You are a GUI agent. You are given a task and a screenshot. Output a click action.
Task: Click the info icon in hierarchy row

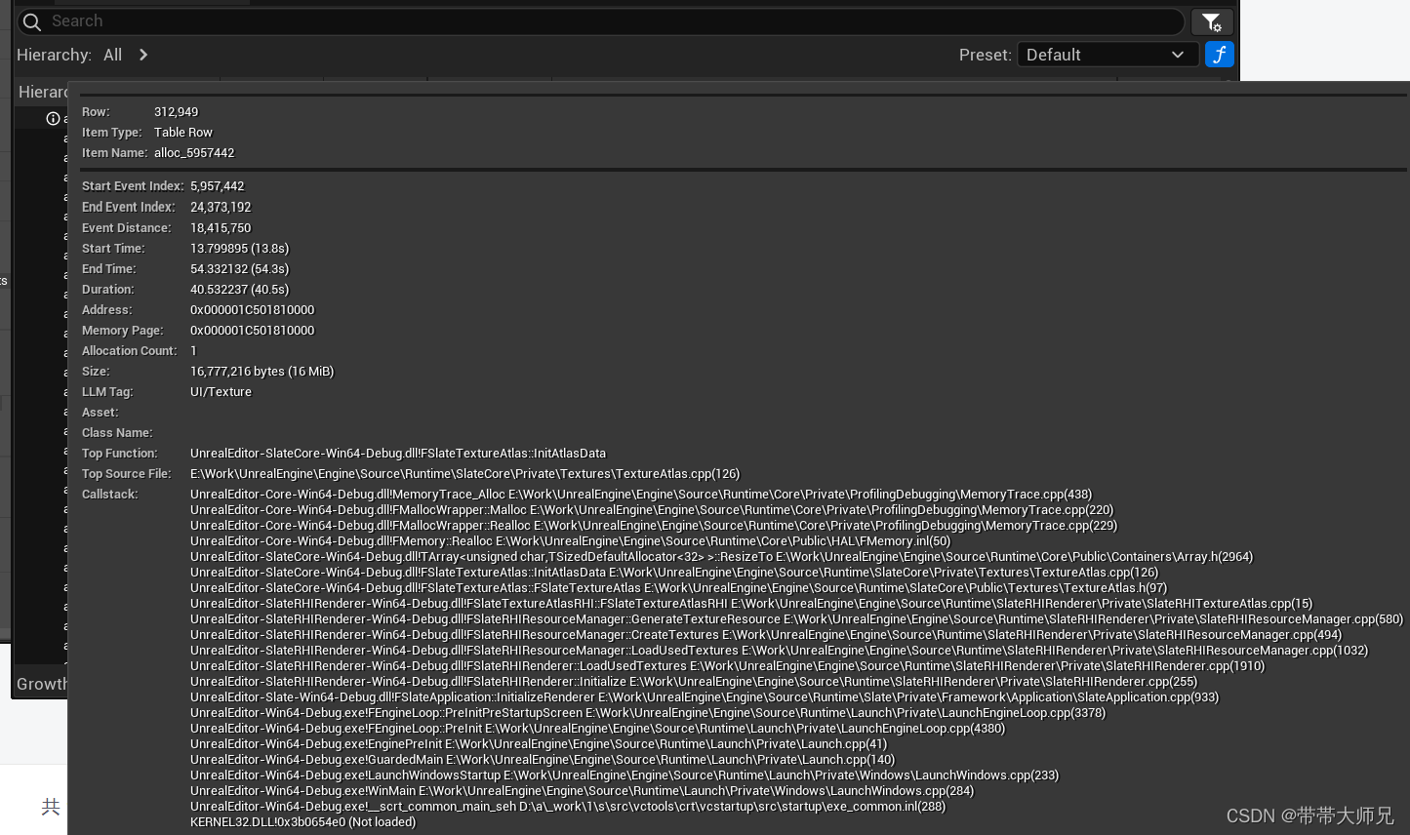53,118
